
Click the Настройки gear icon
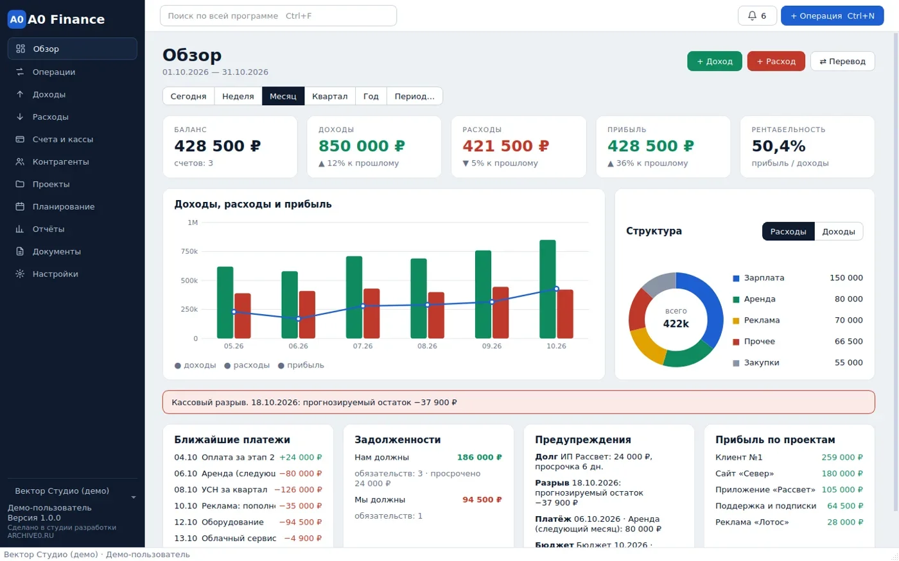click(20, 274)
